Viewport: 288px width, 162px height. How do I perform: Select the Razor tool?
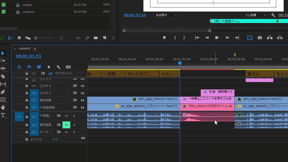pyautogui.click(x=3, y=76)
